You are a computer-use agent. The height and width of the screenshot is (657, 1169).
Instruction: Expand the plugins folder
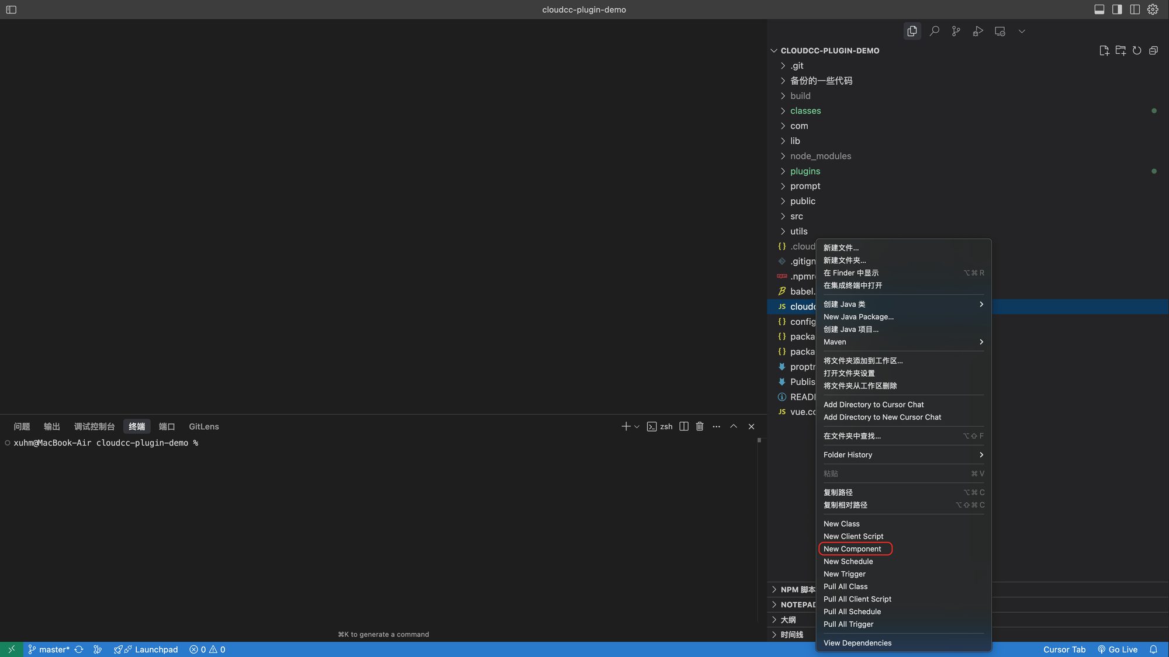(x=805, y=171)
